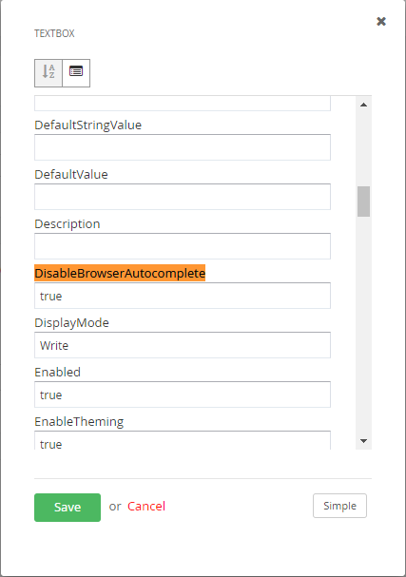Screen dimensions: 406x577
Task: Click the DisableBrowserAutocomplete value field
Action: click(183, 296)
